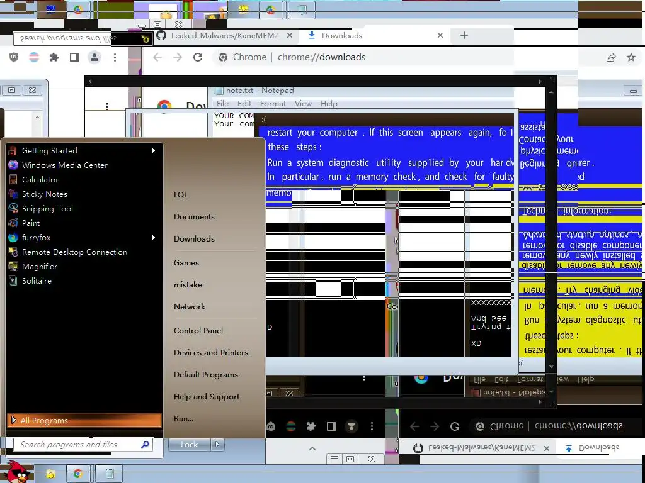Image resolution: width=645 pixels, height=483 pixels.
Task: Launch the Snipping Tool
Action: point(47,209)
